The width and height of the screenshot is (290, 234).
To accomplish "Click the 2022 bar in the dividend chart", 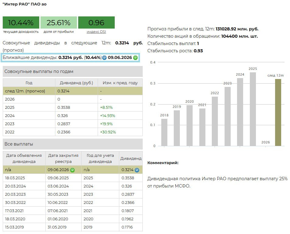I will click(215, 121).
